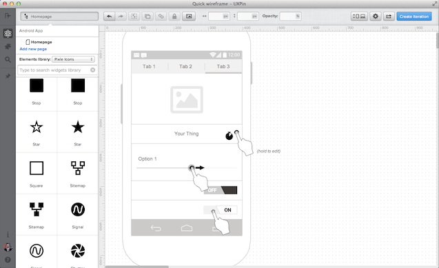Open the user avatar profile
Viewport: 439px width, 268px height.
coord(8,247)
